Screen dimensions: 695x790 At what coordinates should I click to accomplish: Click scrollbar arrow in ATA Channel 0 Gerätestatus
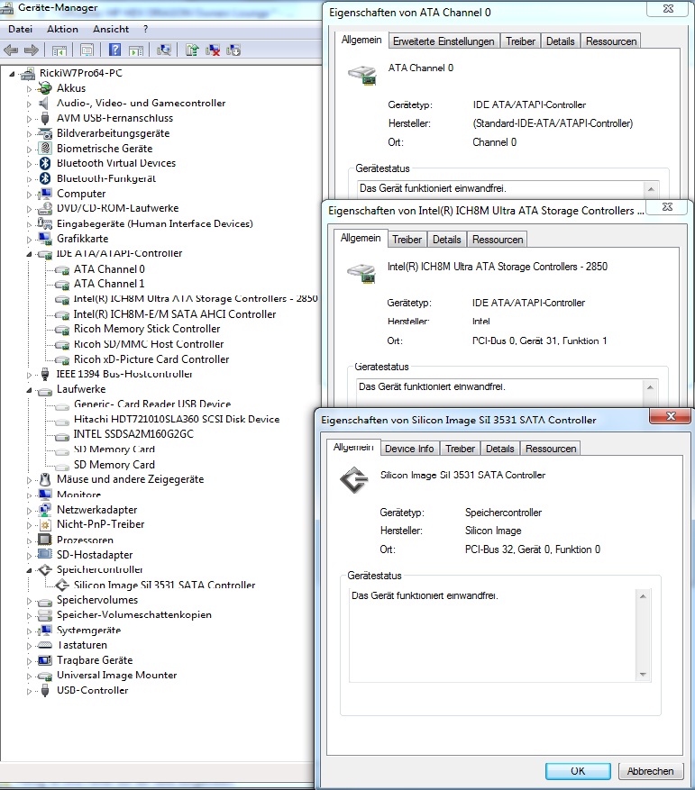[651, 189]
